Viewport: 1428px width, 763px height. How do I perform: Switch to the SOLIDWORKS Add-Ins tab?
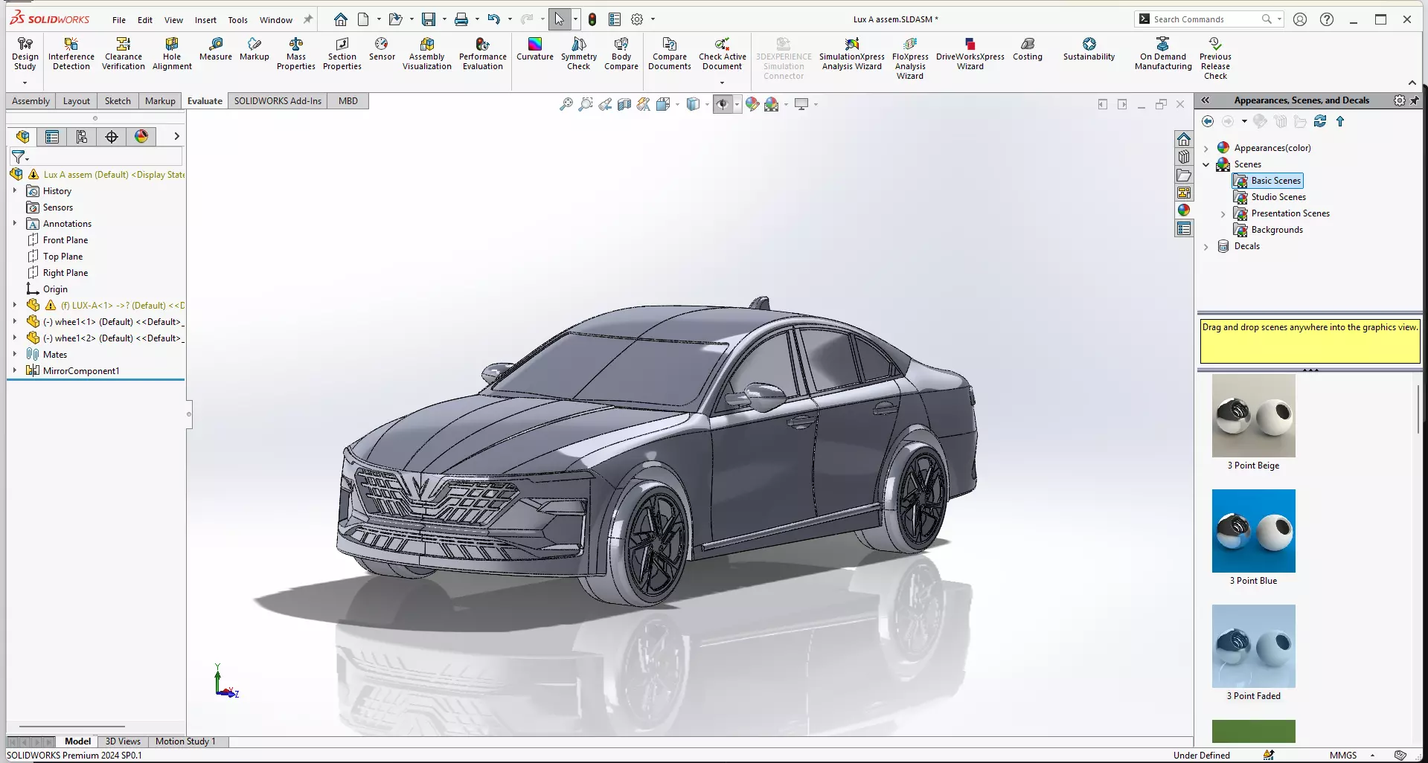pyautogui.click(x=278, y=101)
